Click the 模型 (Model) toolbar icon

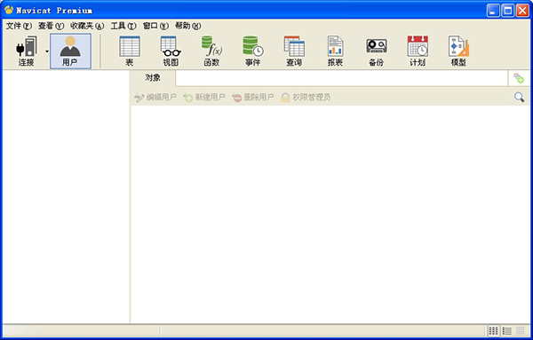click(x=458, y=51)
